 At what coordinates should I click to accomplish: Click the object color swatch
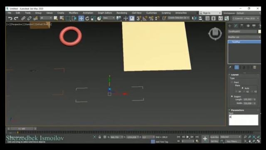(x=259, y=32)
